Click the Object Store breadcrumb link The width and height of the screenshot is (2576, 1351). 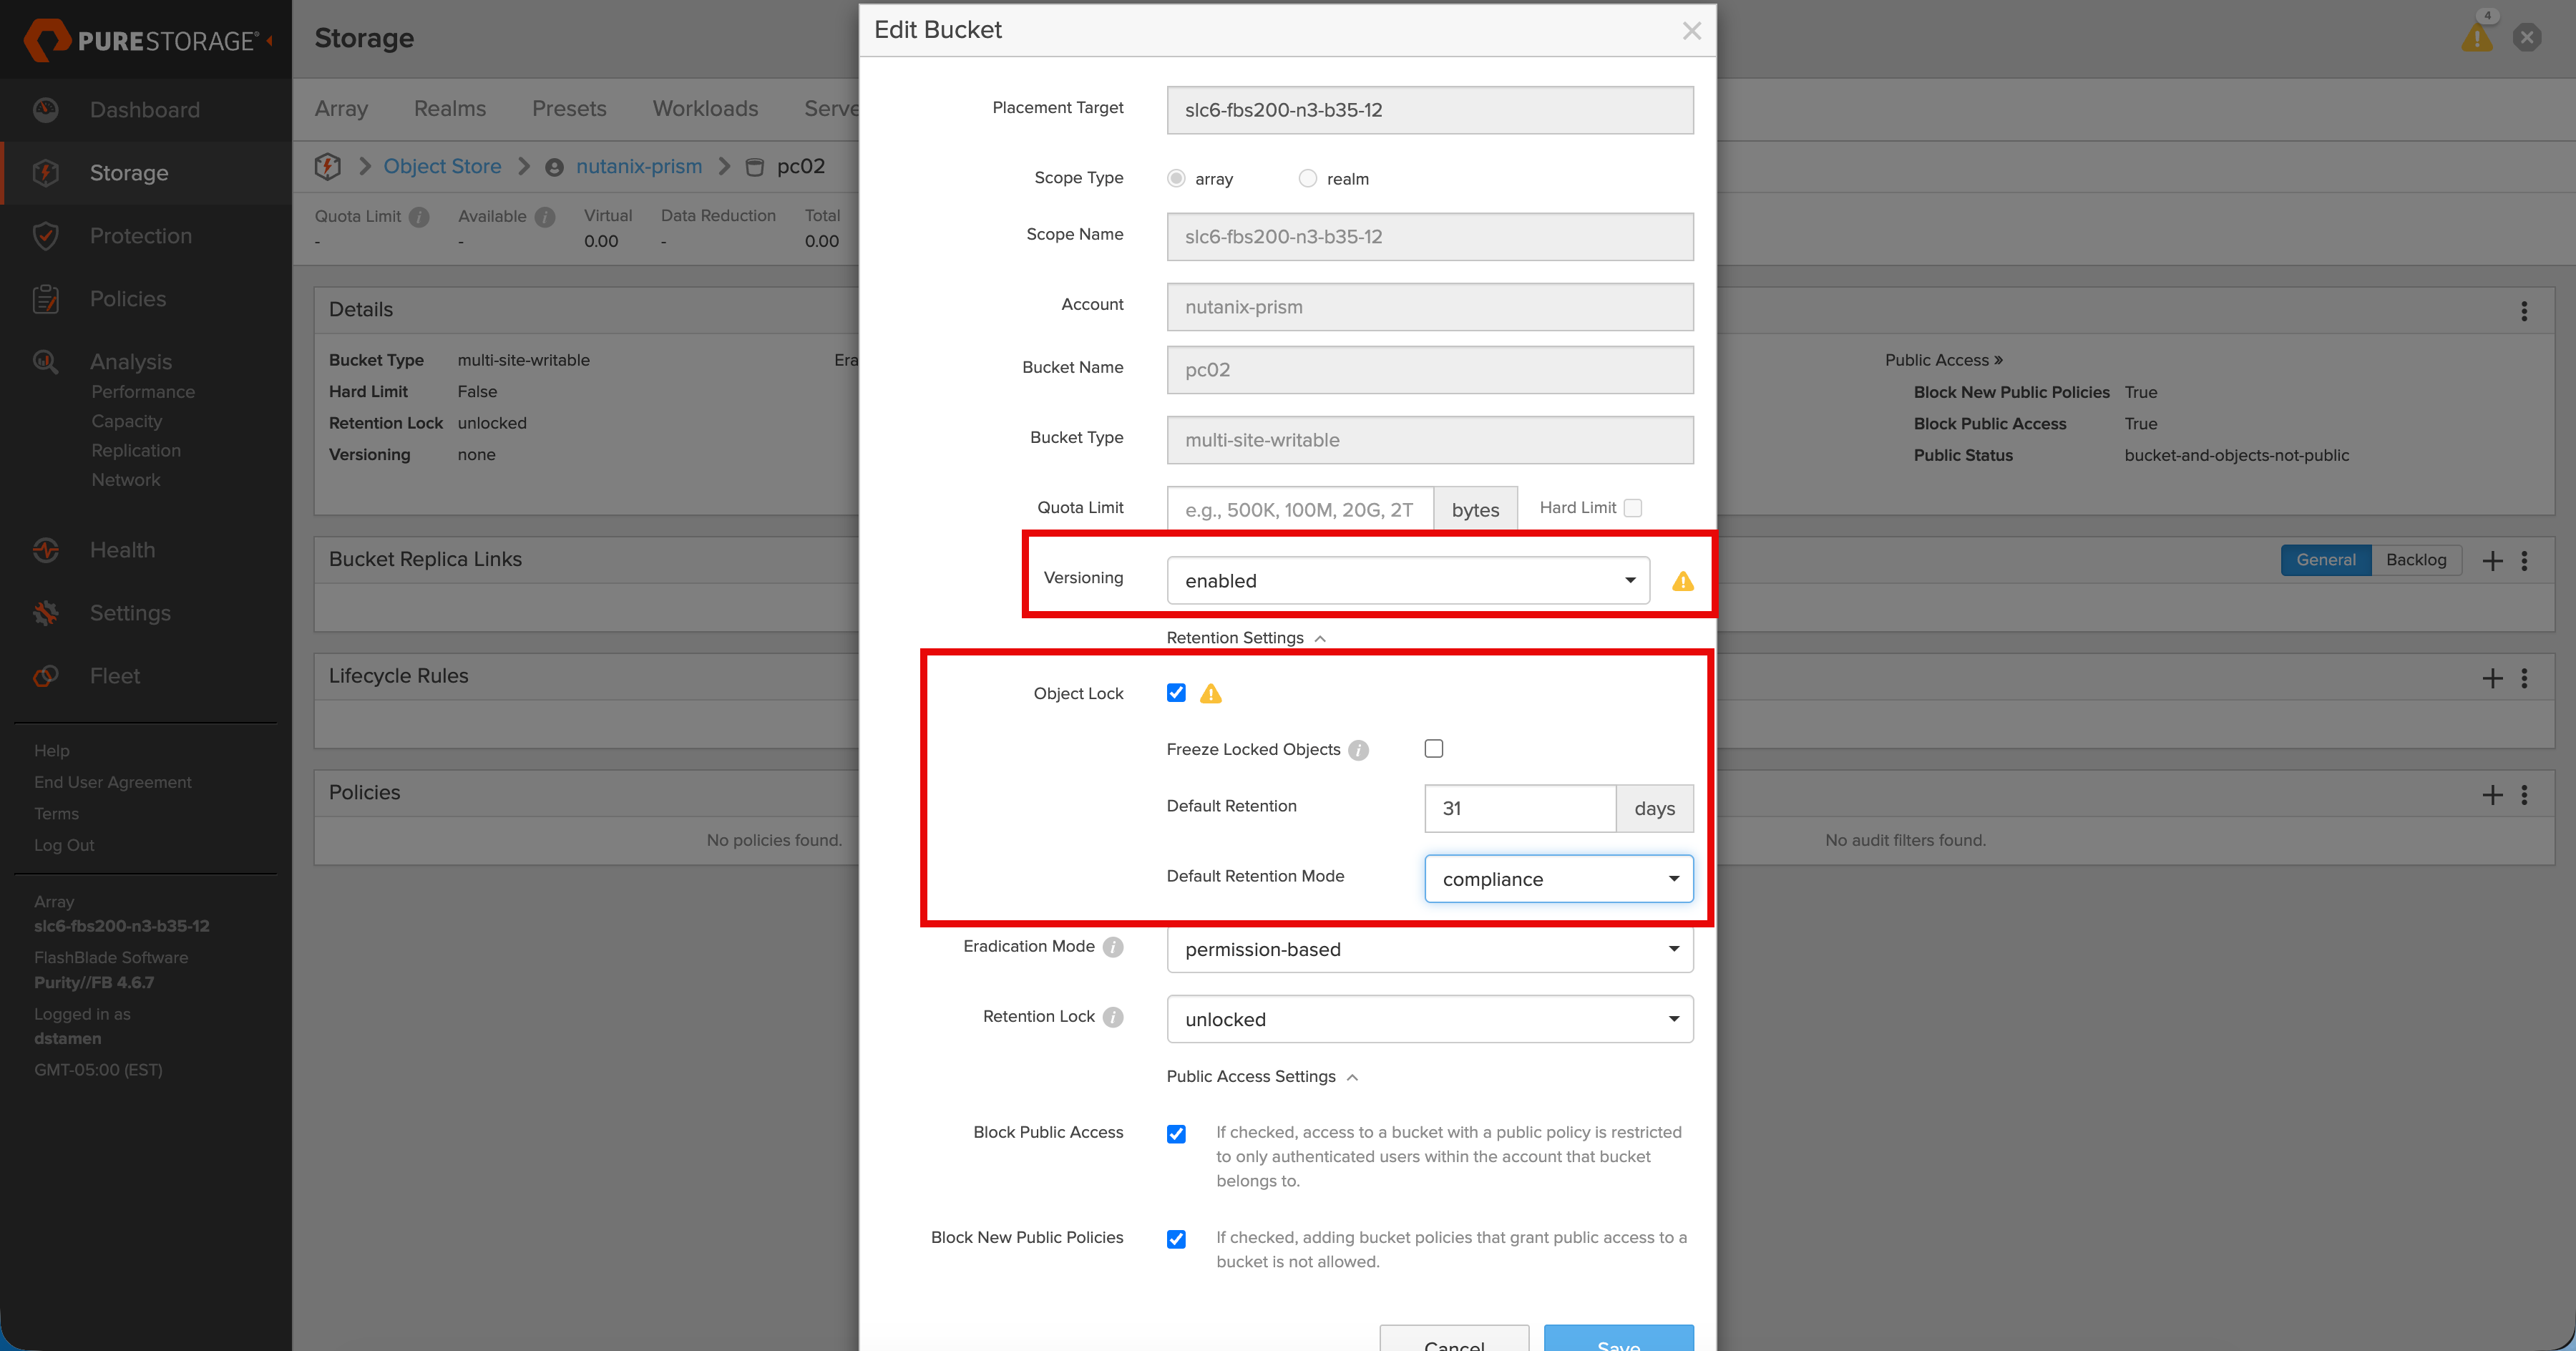click(x=442, y=166)
